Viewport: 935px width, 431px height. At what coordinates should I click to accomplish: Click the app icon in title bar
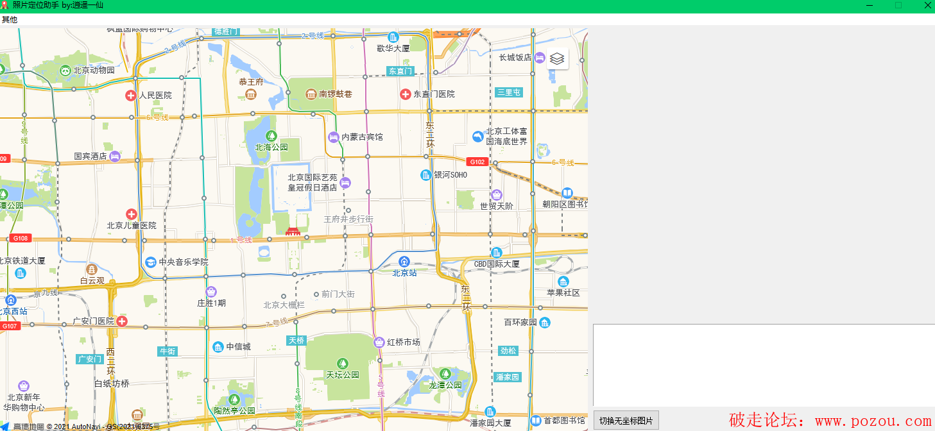pos(5,5)
